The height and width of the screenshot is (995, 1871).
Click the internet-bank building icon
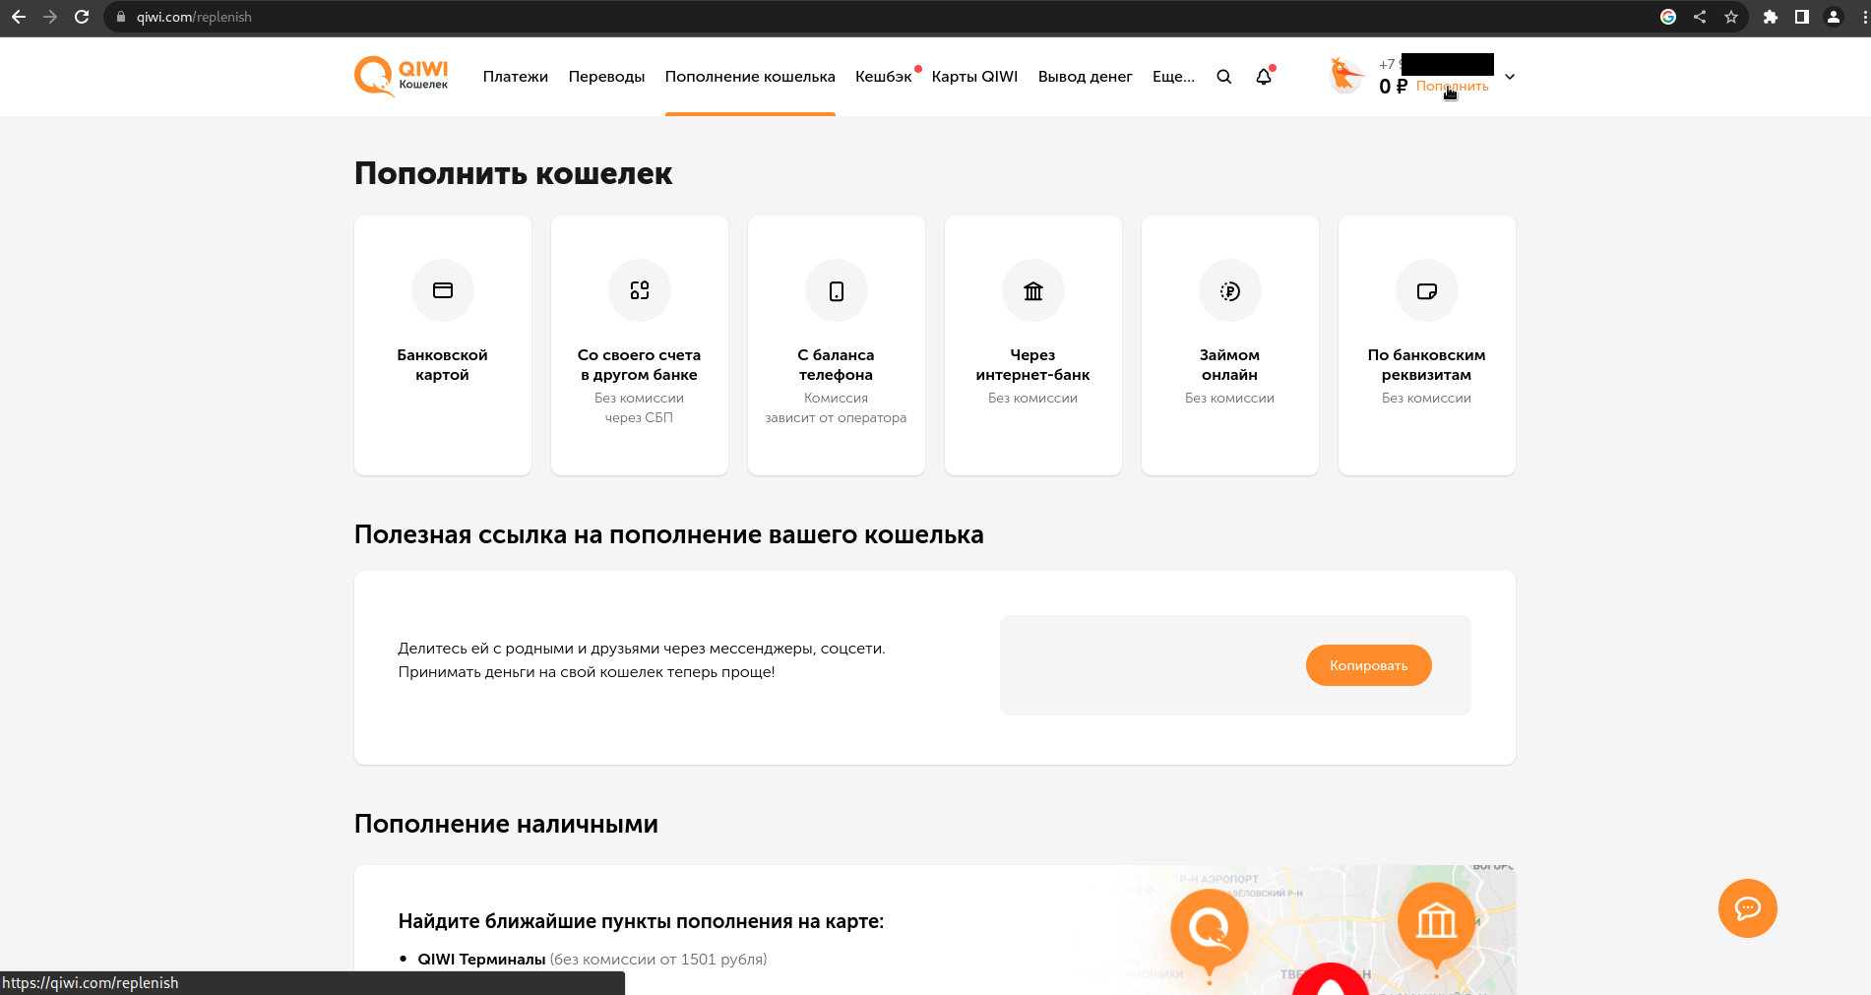[x=1033, y=290]
